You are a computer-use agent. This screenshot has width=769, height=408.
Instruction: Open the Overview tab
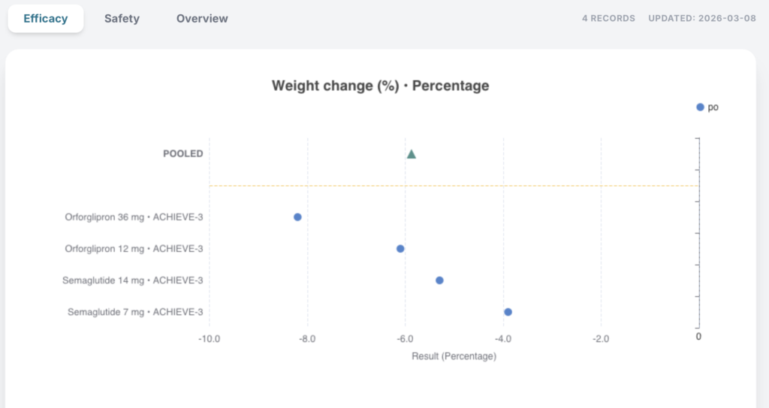(202, 19)
